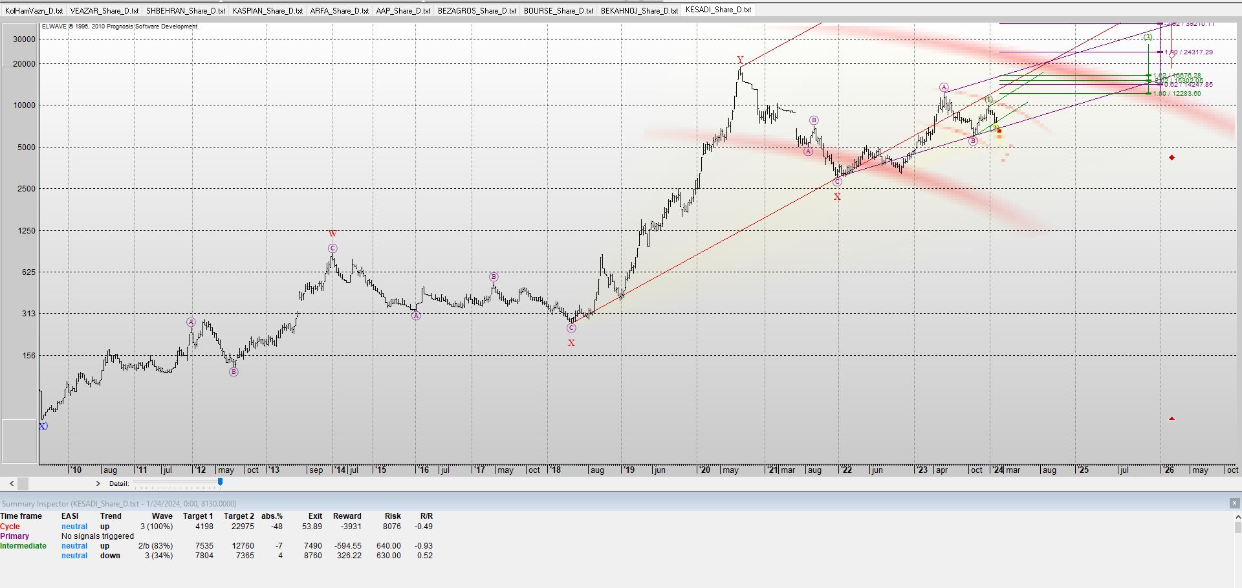
Task: Click the wave value 2/b (83%)
Action: pyautogui.click(x=155, y=546)
